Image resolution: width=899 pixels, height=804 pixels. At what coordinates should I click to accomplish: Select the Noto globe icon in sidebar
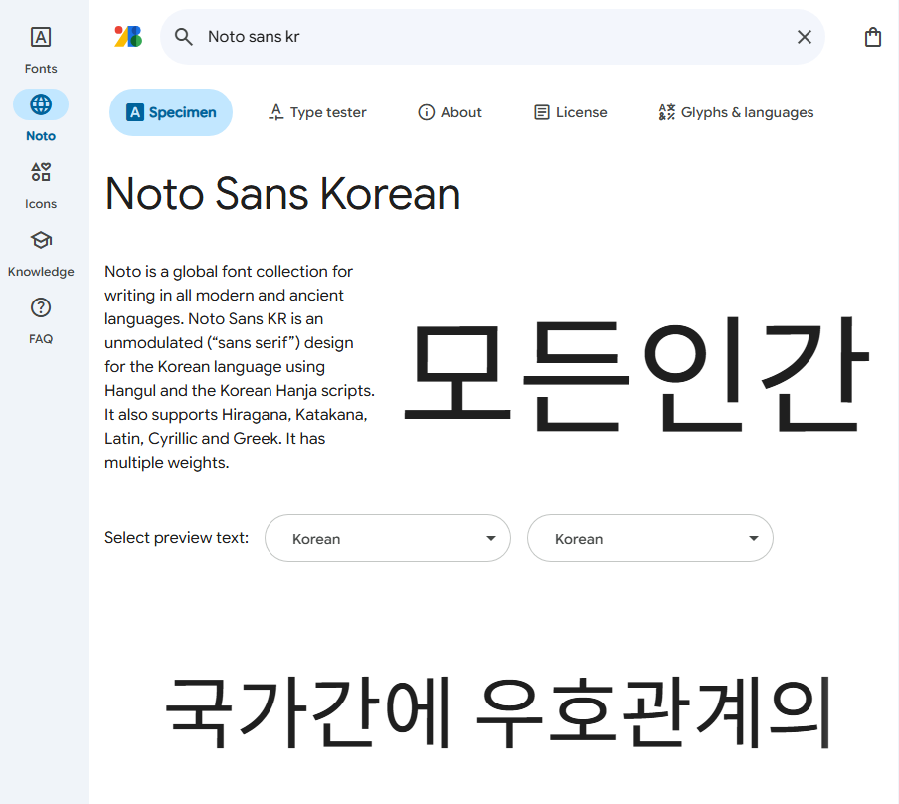click(41, 104)
